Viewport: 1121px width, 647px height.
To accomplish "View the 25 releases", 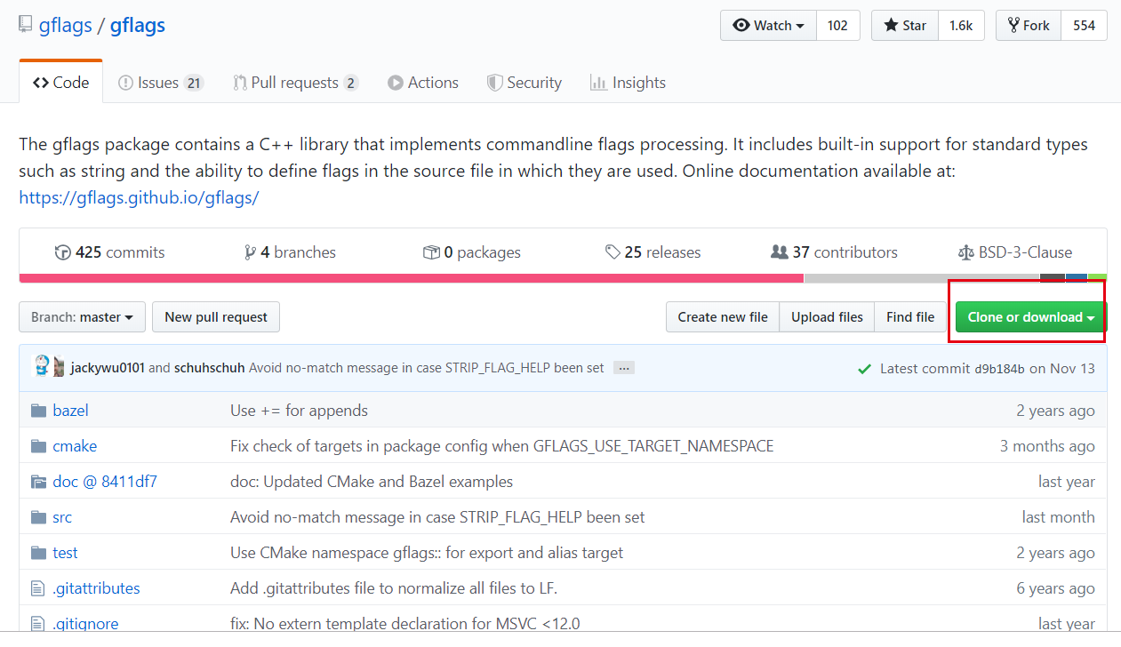I will 653,252.
